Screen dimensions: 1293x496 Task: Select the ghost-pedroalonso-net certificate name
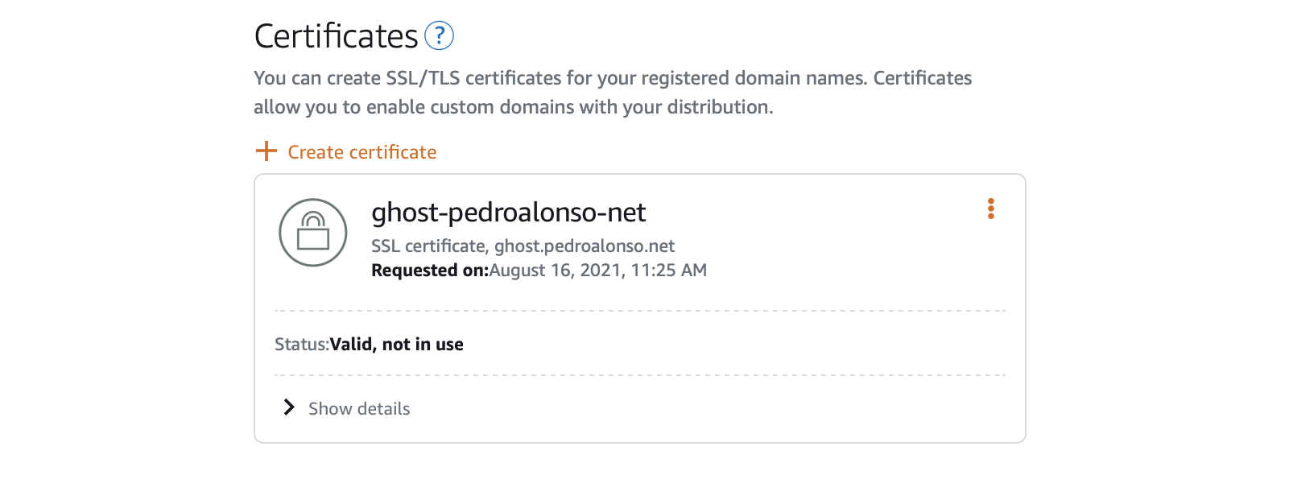click(x=508, y=213)
